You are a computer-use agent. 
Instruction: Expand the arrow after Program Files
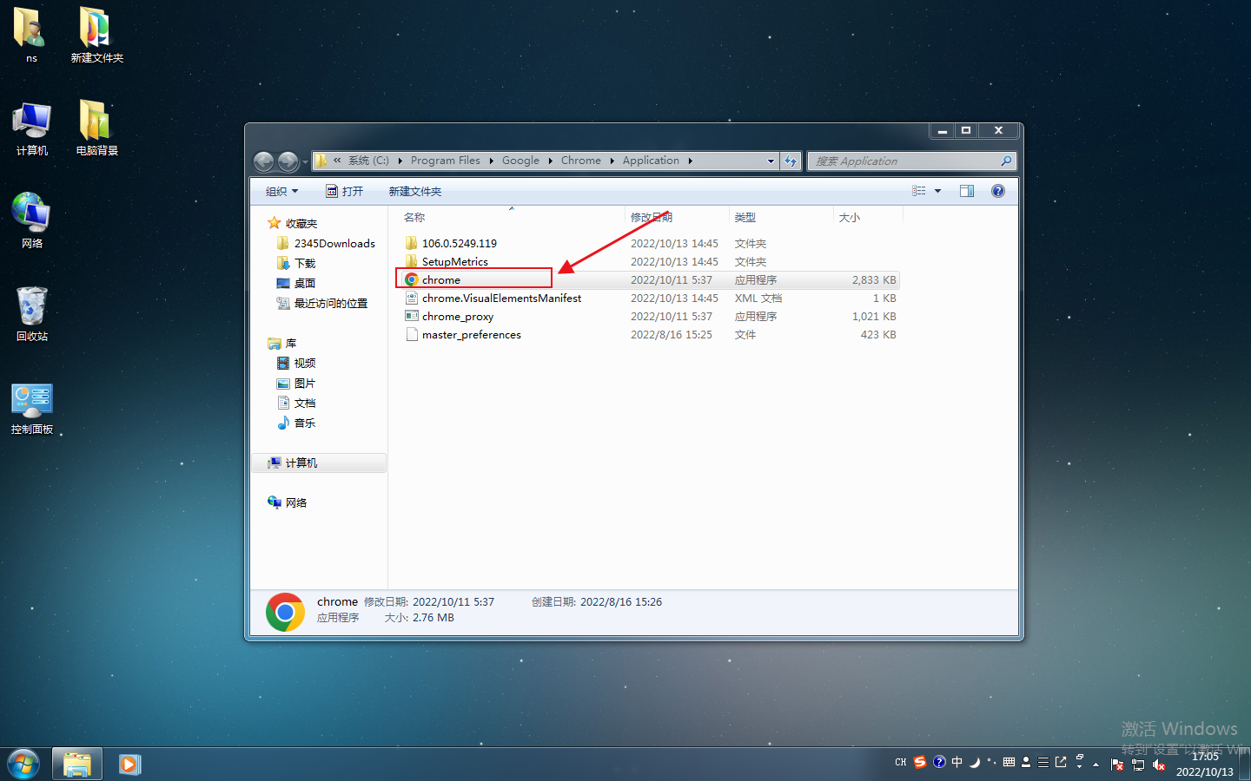[x=491, y=161]
